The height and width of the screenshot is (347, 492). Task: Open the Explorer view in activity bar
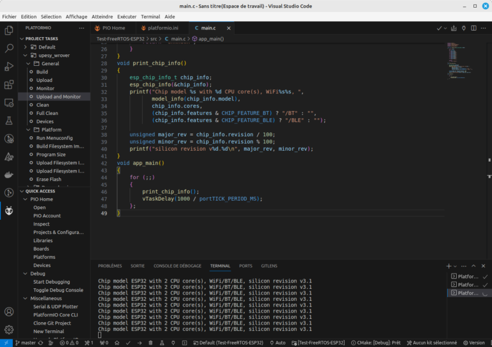[9, 30]
